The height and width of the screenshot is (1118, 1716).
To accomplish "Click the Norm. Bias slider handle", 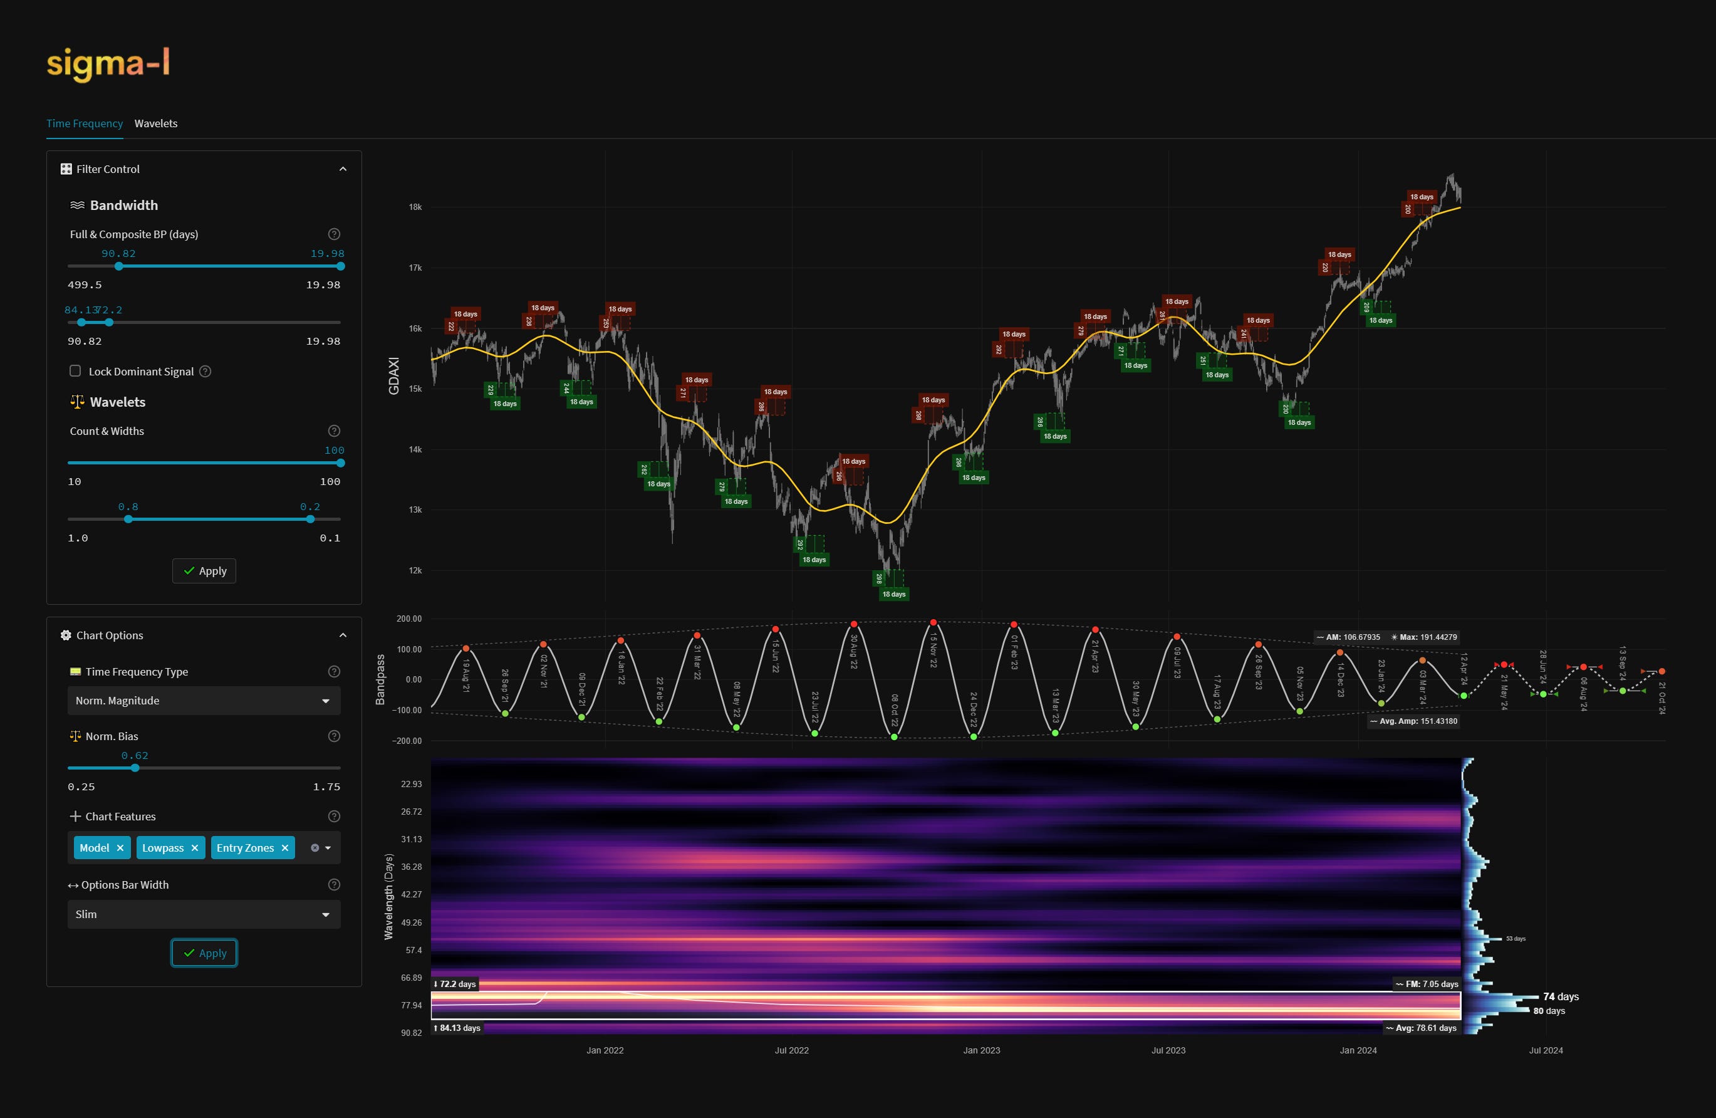I will click(135, 768).
